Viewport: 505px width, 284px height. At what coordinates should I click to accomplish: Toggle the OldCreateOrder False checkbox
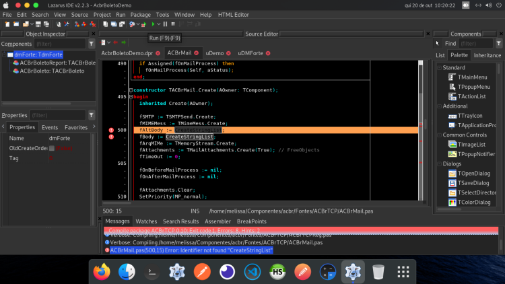[52, 148]
